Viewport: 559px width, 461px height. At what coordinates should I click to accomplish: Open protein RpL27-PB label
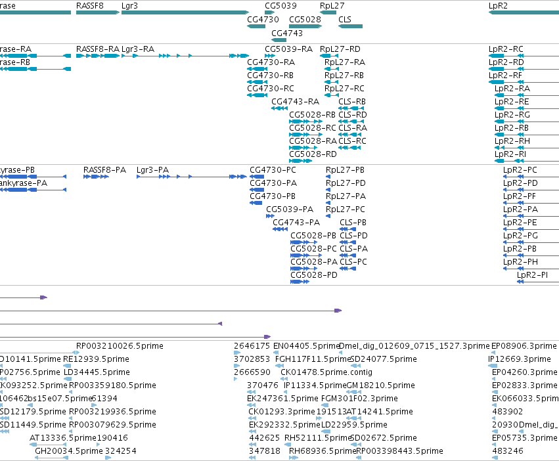coord(345,169)
